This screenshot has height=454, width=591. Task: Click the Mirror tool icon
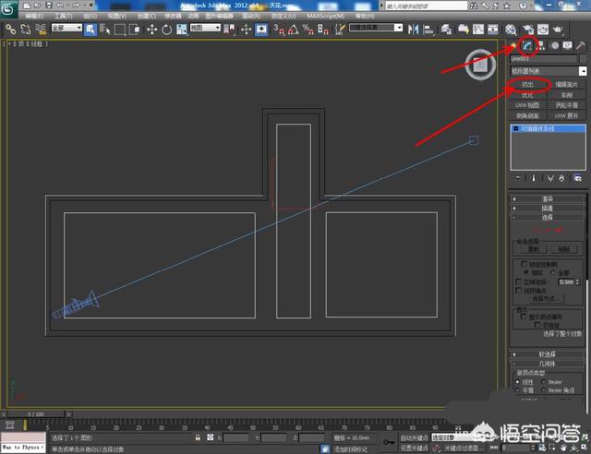[x=413, y=29]
